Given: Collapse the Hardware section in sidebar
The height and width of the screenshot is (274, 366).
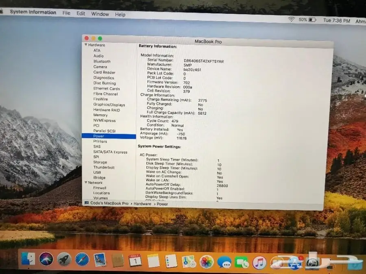Looking at the screenshot, I should click(x=86, y=44).
